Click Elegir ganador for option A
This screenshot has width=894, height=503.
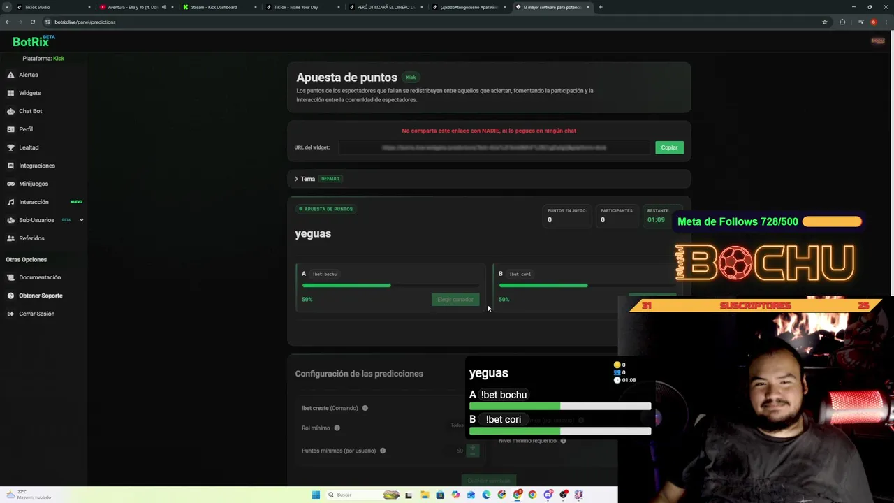click(455, 300)
